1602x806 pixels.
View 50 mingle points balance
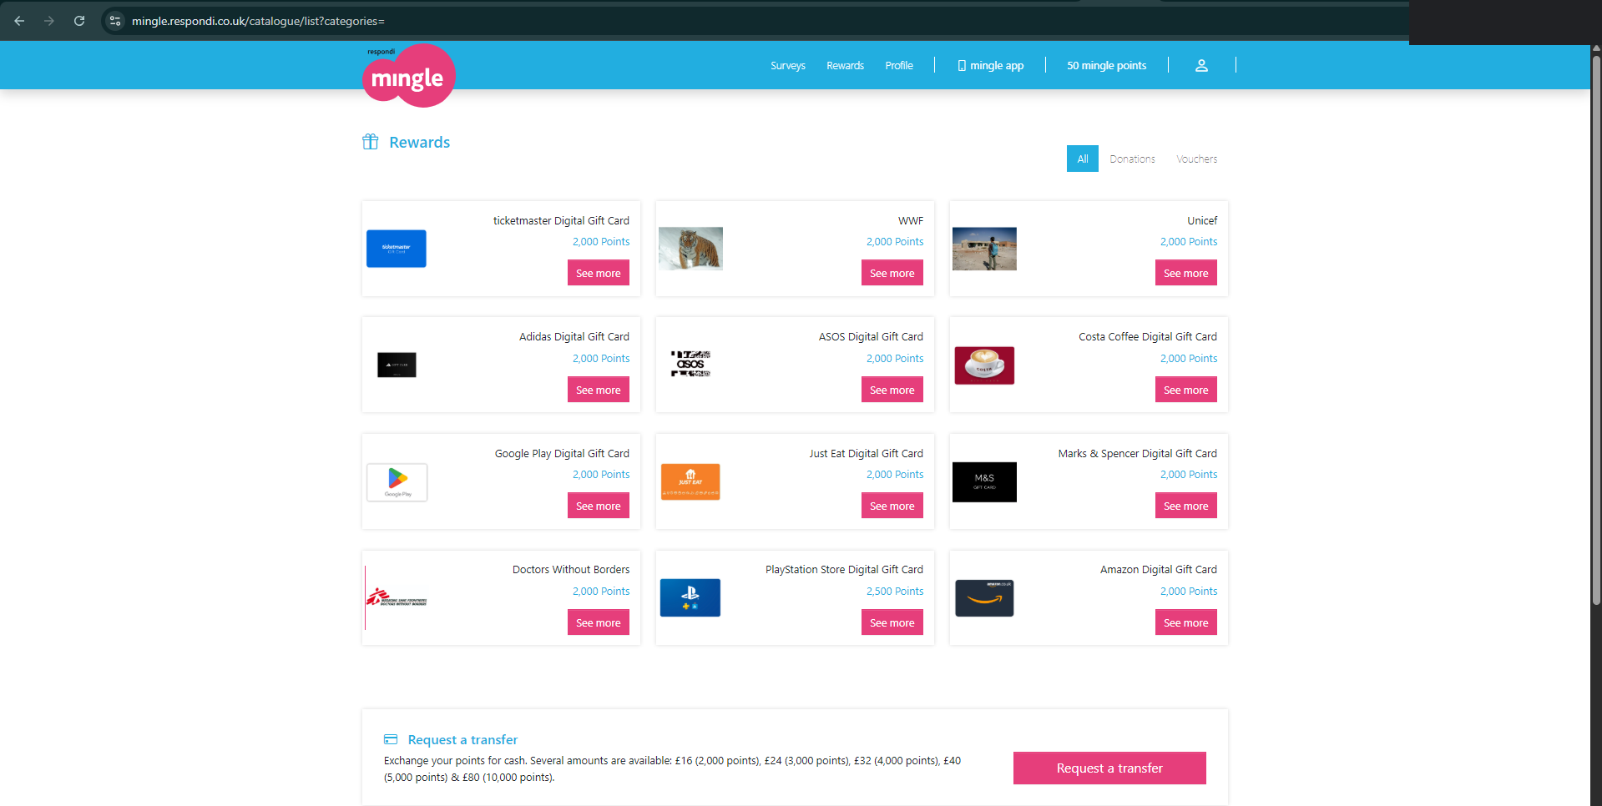1106,65
